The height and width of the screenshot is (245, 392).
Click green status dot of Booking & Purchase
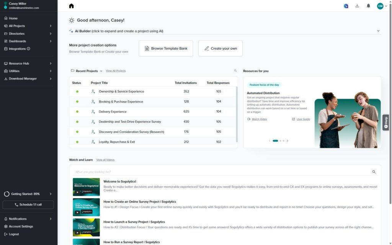[77, 101]
